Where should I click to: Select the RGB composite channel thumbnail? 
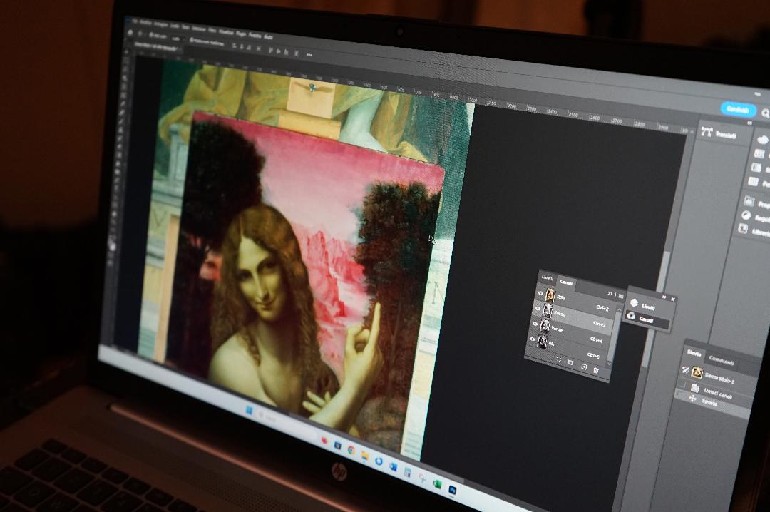550,295
